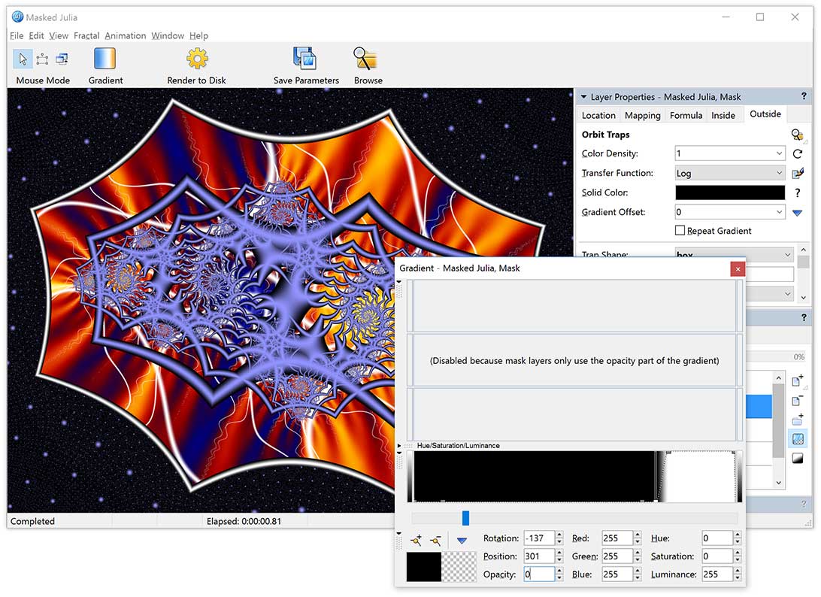Open the Help menu
Screen dimensions: 821x597
click(198, 35)
